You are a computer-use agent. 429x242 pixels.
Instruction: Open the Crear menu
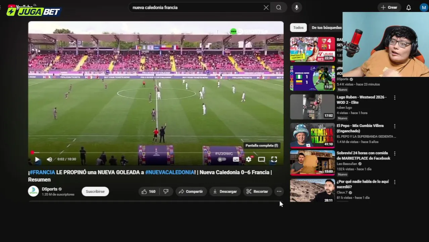(x=389, y=7)
